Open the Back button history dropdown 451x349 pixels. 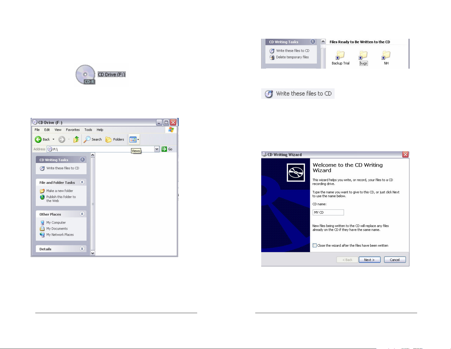click(x=53, y=139)
